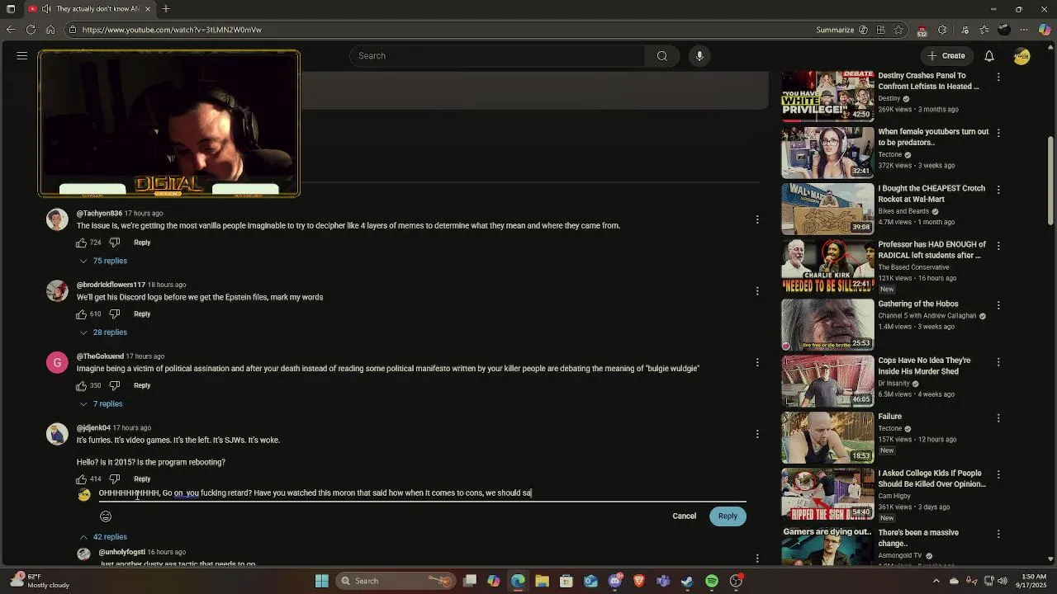
Task: Open the Create menu button
Action: 946,56
